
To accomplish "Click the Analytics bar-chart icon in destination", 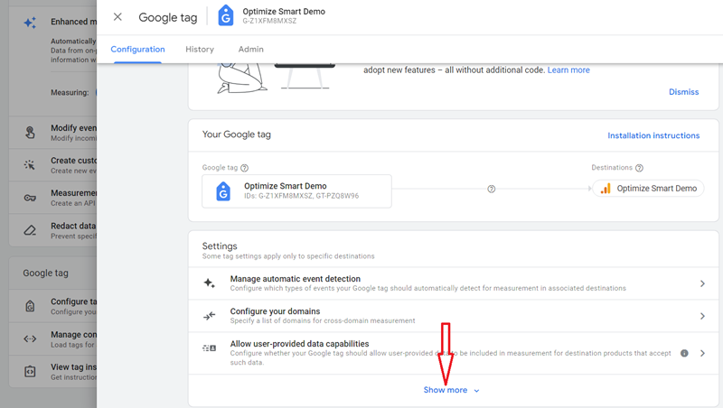I will 606,189.
